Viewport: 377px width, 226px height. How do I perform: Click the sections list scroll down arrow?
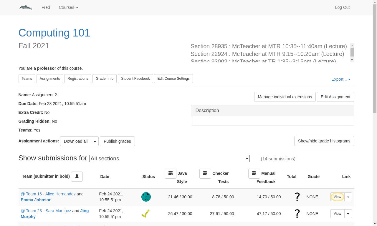pos(352,60)
